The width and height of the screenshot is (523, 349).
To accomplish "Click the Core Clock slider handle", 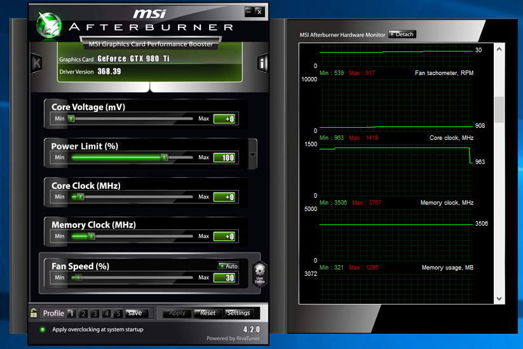I will click(x=80, y=196).
